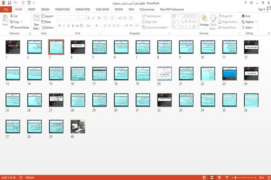Expand the Layout dropdown
The width and height of the screenshot is (271, 180).
point(48,16)
